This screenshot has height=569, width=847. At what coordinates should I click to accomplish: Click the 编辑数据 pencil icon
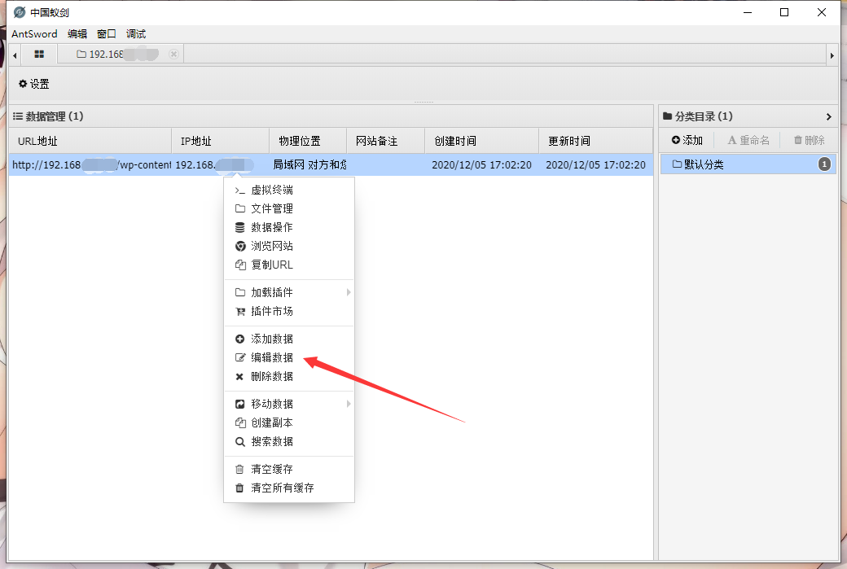tap(239, 357)
